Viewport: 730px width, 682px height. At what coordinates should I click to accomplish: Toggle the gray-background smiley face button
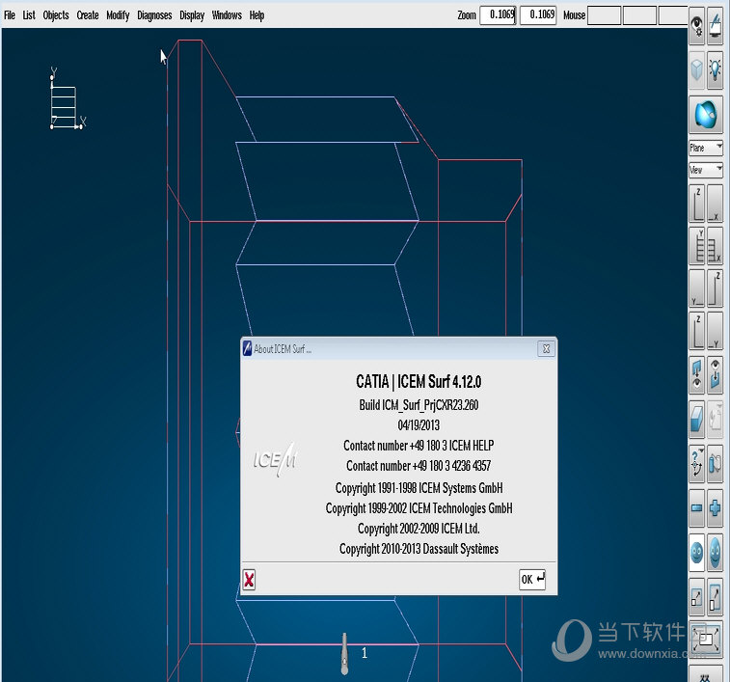point(716,552)
